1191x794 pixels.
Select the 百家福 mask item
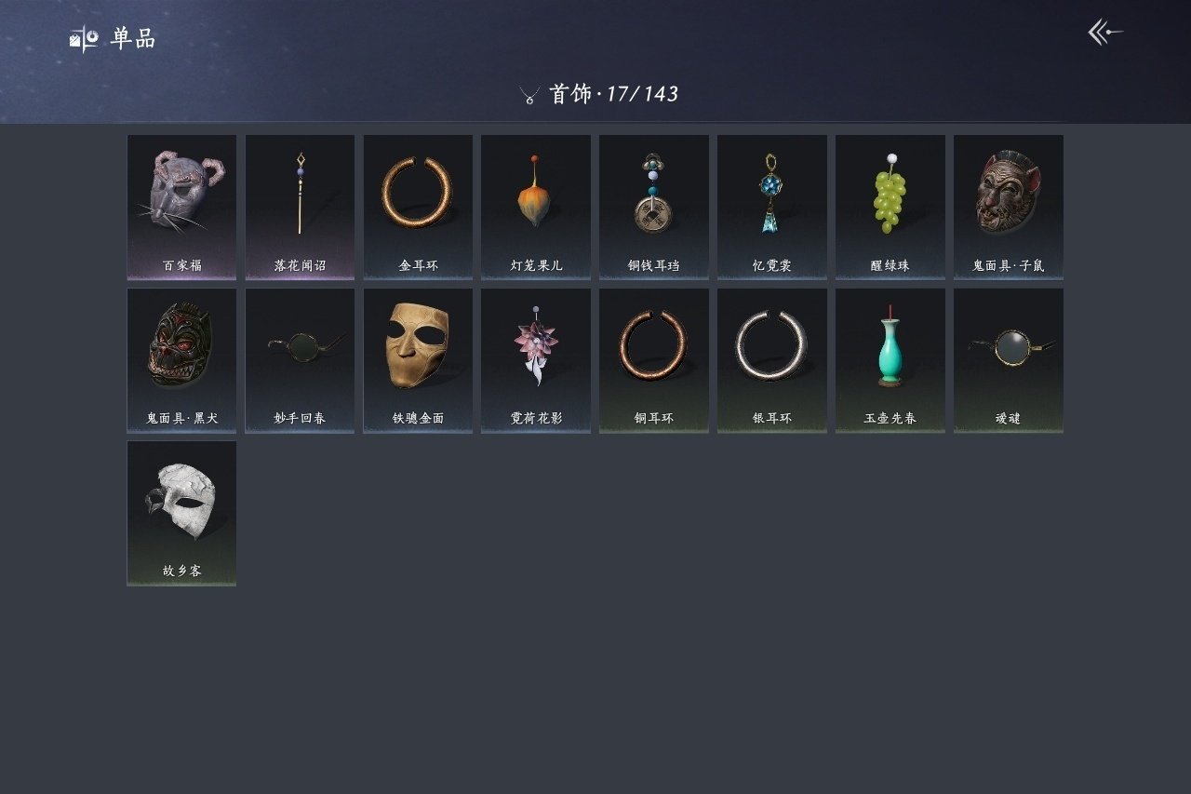[181, 207]
